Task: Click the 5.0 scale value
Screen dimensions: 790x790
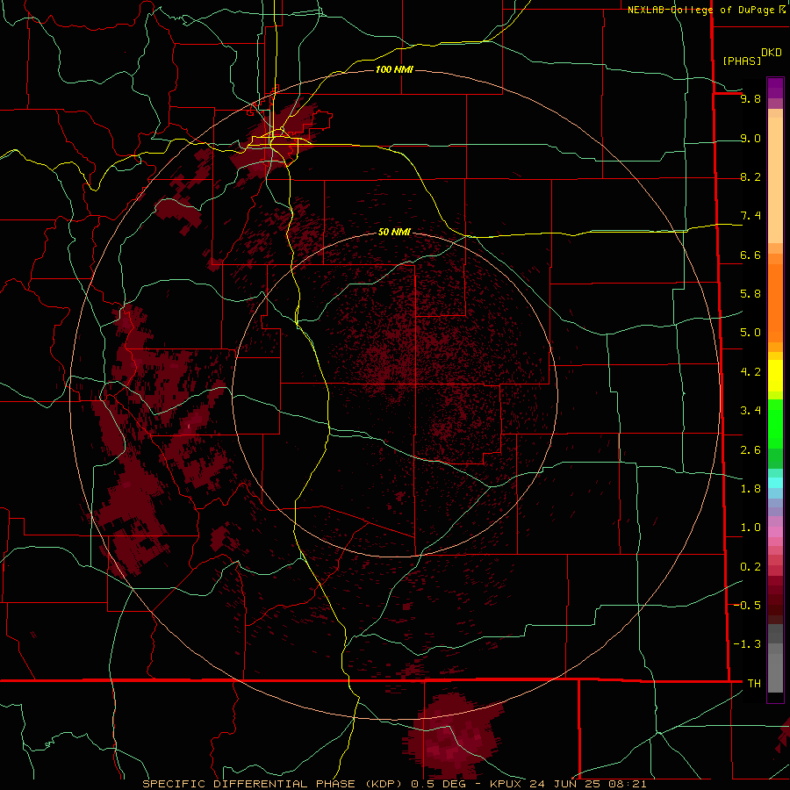Action: click(x=750, y=333)
